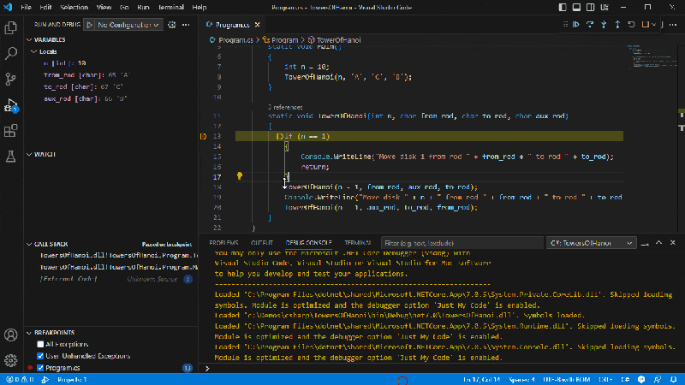
Task: Collapse the Locals scope
Action: click(33, 51)
